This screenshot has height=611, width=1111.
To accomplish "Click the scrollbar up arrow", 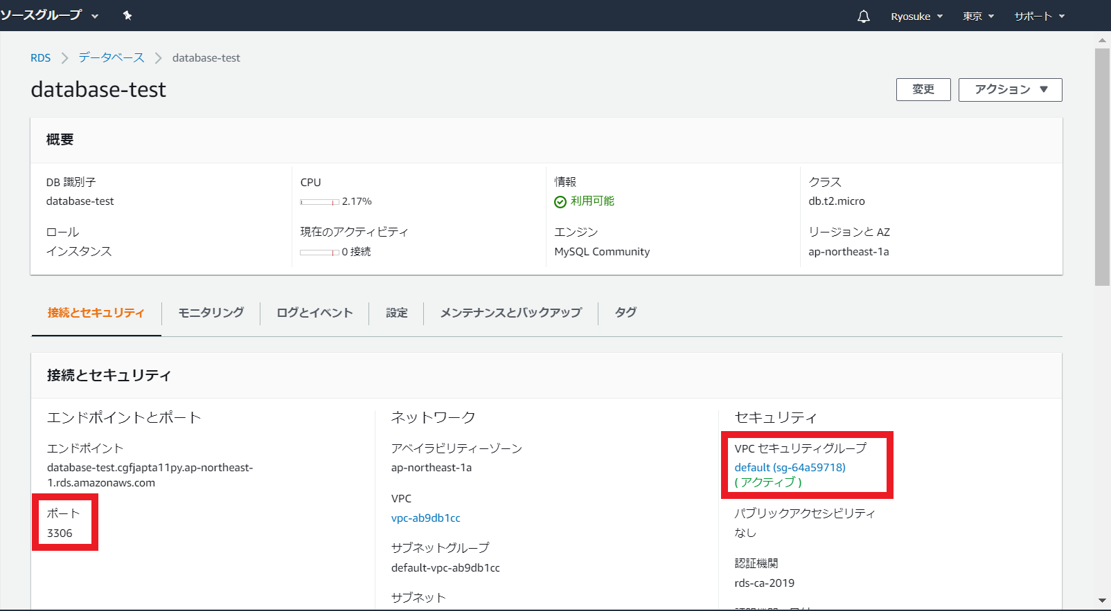I will [x=1102, y=40].
